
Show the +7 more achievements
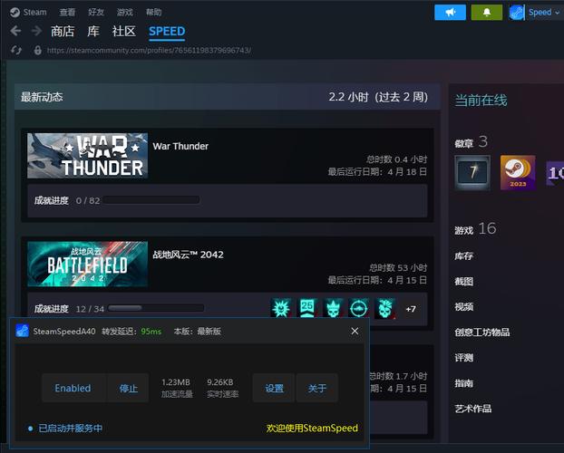tap(411, 309)
